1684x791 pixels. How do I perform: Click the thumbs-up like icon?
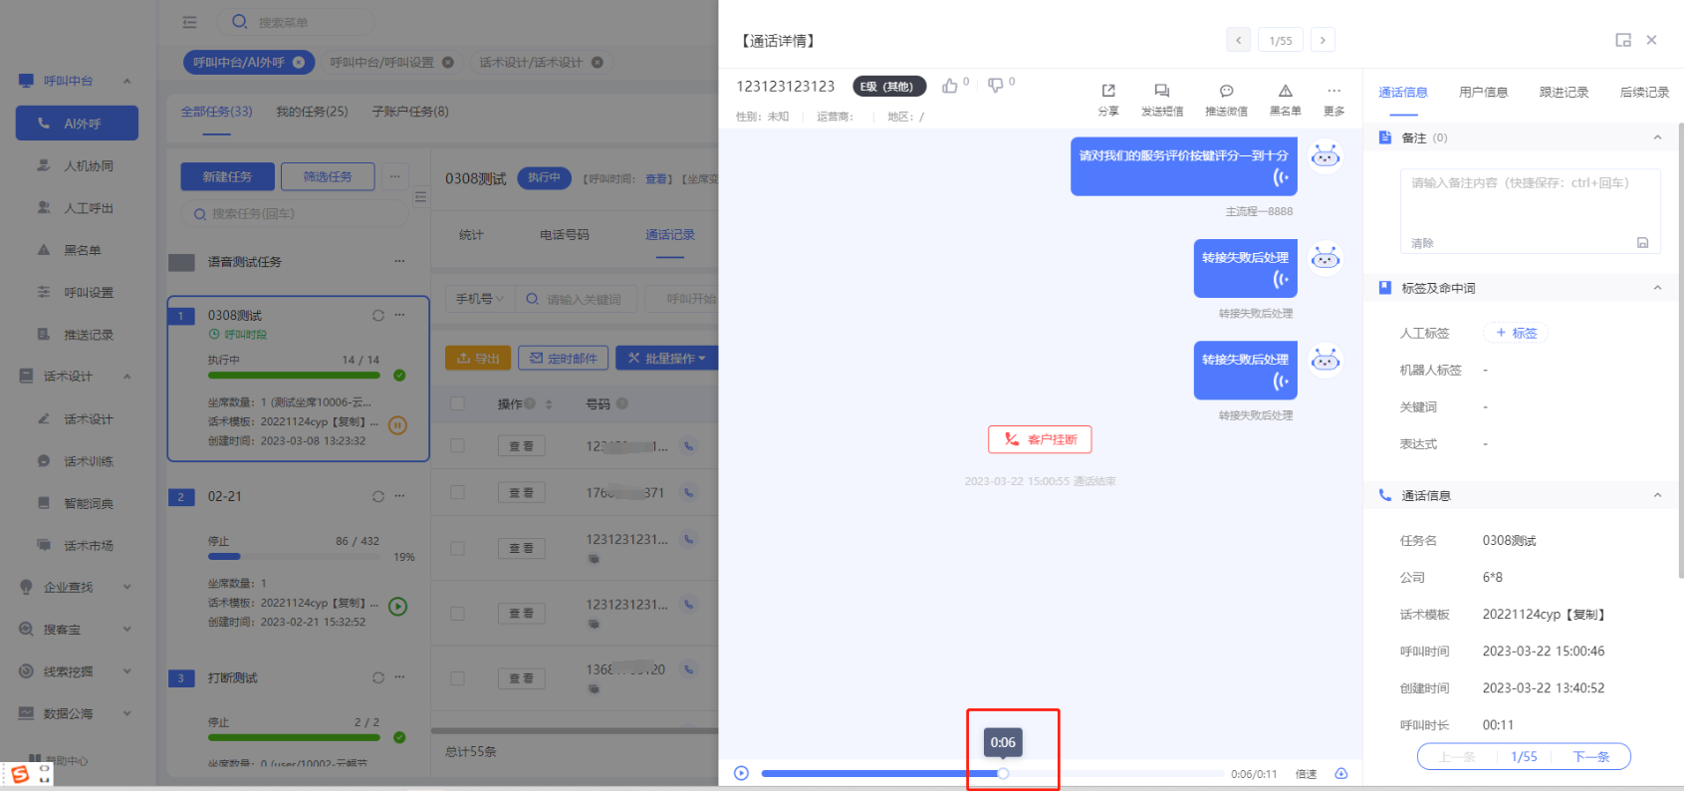click(x=950, y=86)
